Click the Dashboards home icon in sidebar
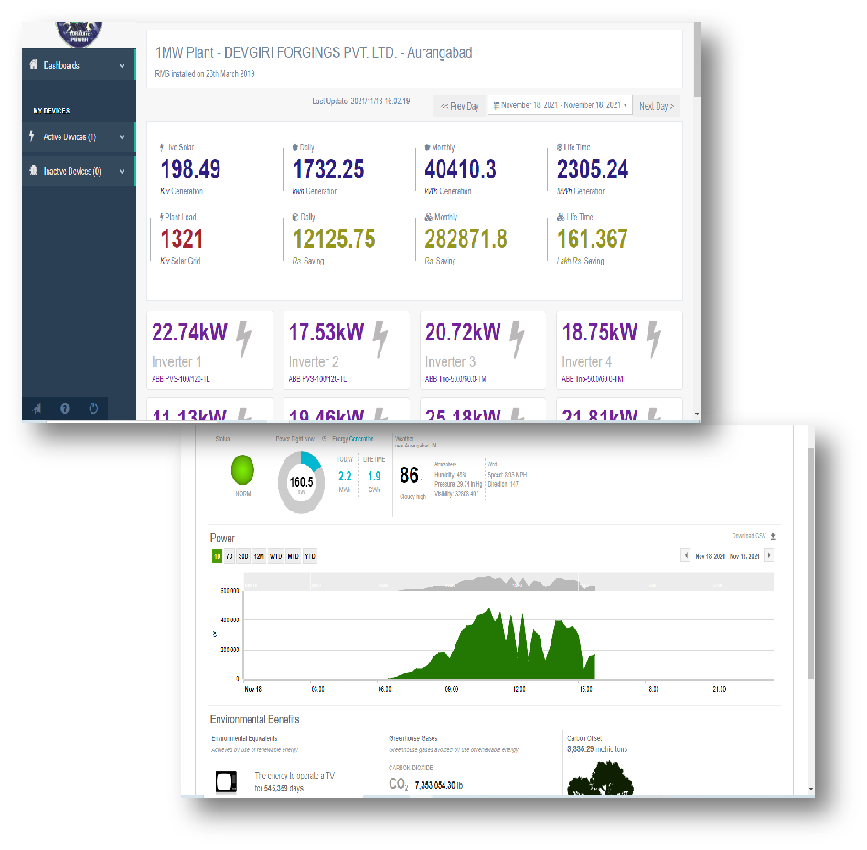 (x=34, y=65)
